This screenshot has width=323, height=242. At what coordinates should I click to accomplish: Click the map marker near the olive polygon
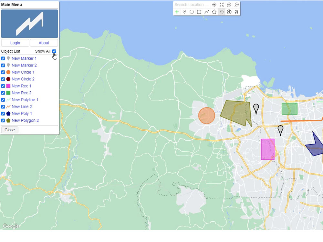pyautogui.click(x=256, y=109)
